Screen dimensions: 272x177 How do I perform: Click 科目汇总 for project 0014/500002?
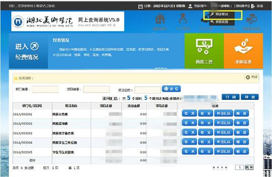pyautogui.click(x=223, y=123)
